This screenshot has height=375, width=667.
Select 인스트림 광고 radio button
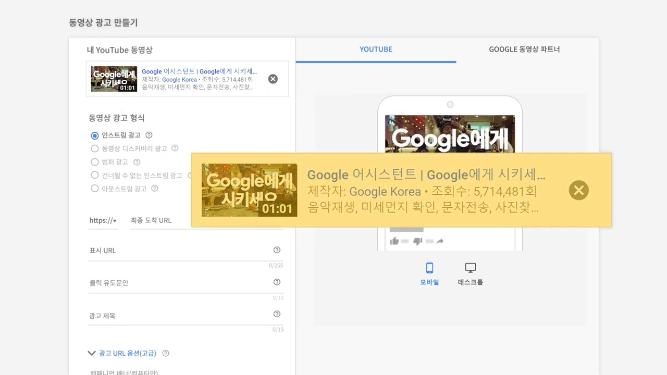95,135
